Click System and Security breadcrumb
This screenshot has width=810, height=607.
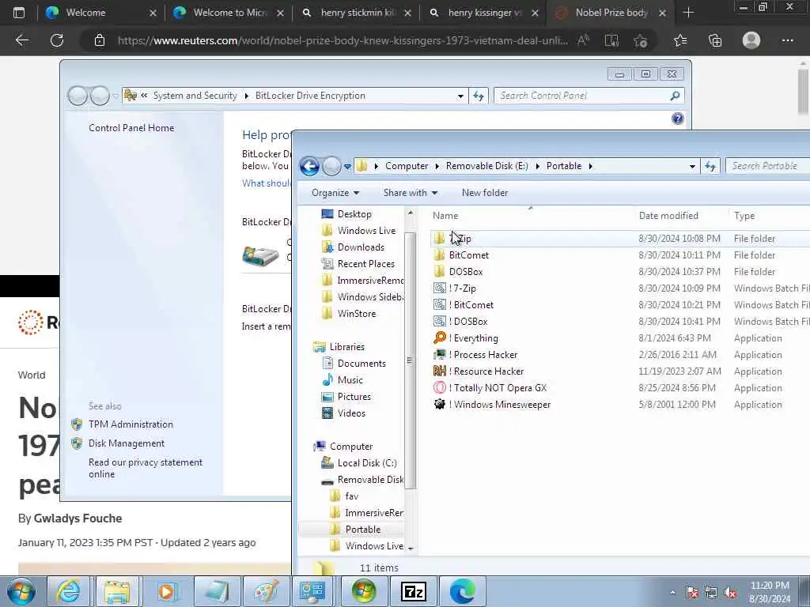click(x=195, y=96)
